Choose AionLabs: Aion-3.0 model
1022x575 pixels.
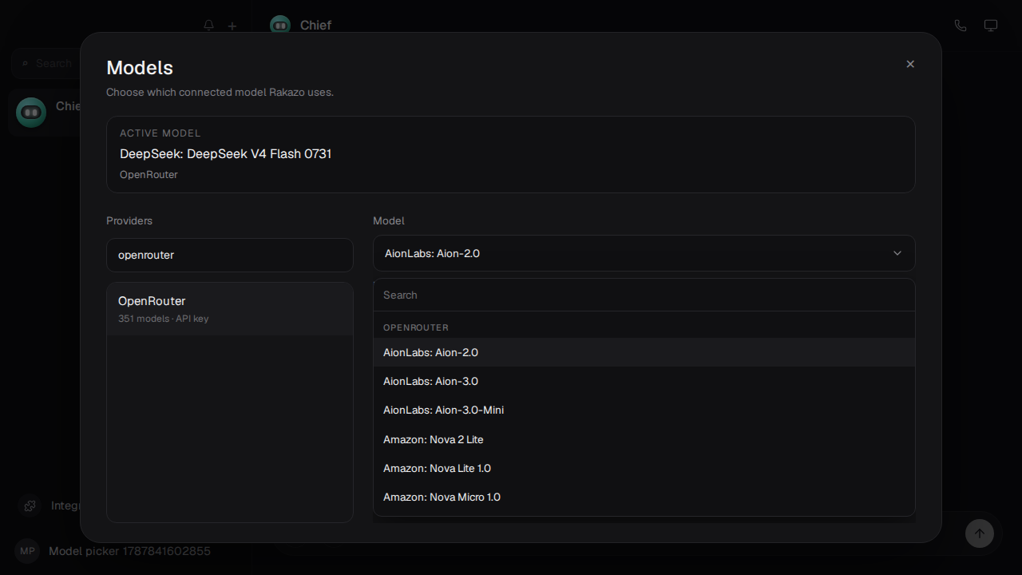click(644, 381)
